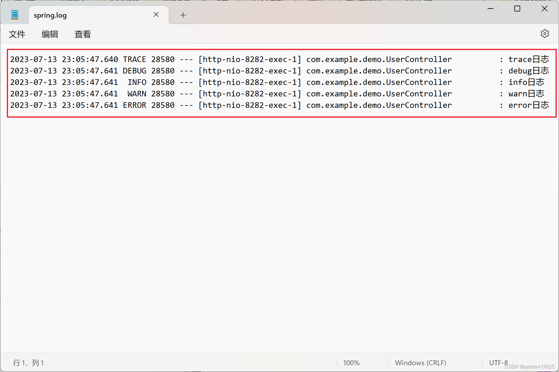559x372 pixels.
Task: Click the debug日志 message text
Action: (529, 71)
